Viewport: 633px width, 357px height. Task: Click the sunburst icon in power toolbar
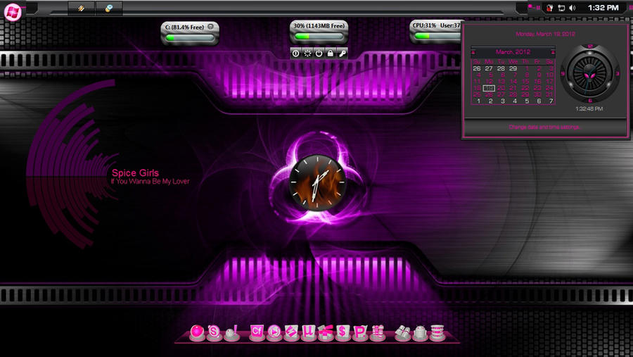coord(307,54)
